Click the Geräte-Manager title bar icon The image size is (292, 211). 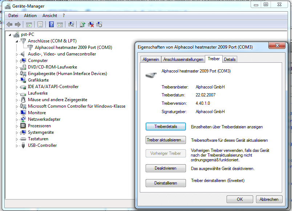point(8,6)
